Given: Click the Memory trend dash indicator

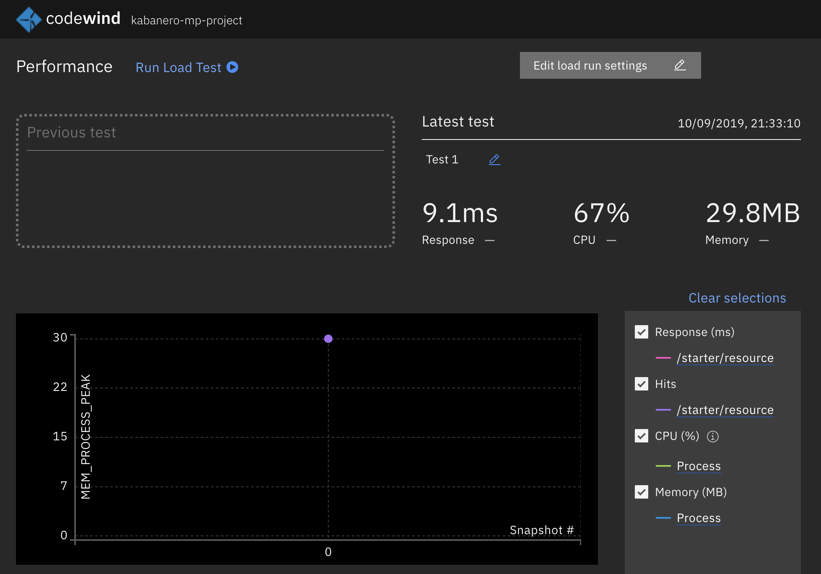Looking at the screenshot, I should [x=764, y=240].
